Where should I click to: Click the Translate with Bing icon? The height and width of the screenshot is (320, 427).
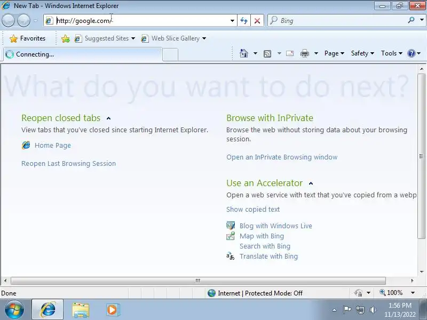(231, 256)
